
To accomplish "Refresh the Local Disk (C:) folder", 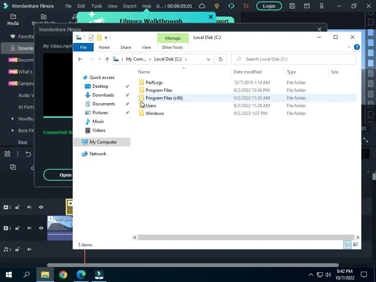I will tap(220, 59).
